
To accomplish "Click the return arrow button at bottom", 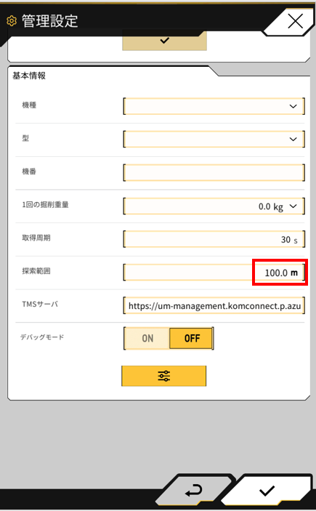I will coord(194,491).
